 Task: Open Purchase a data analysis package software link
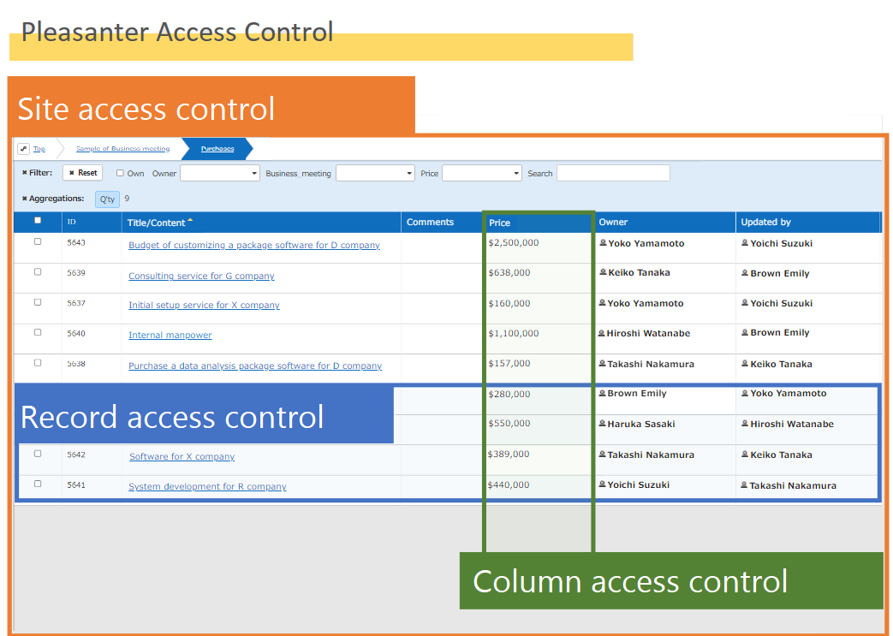point(255,366)
